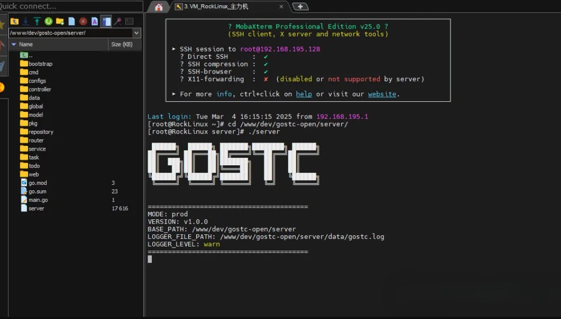Screen dimensions: 561x319
Task: Switch to the Home tab
Action: [x=158, y=7]
